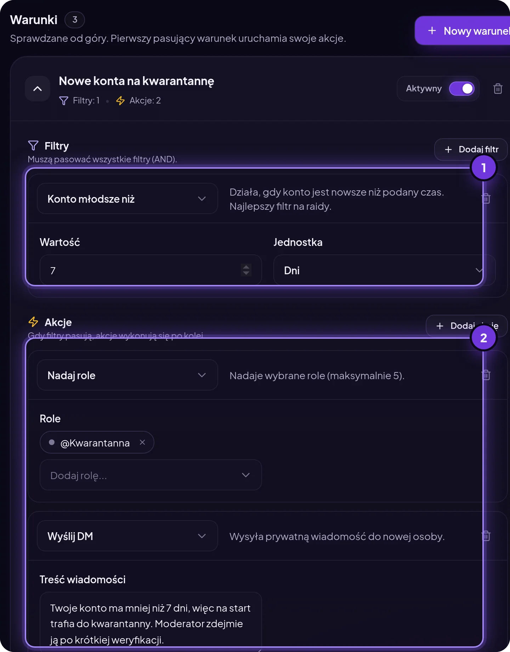Open the Dodaj rolę selector

point(151,475)
